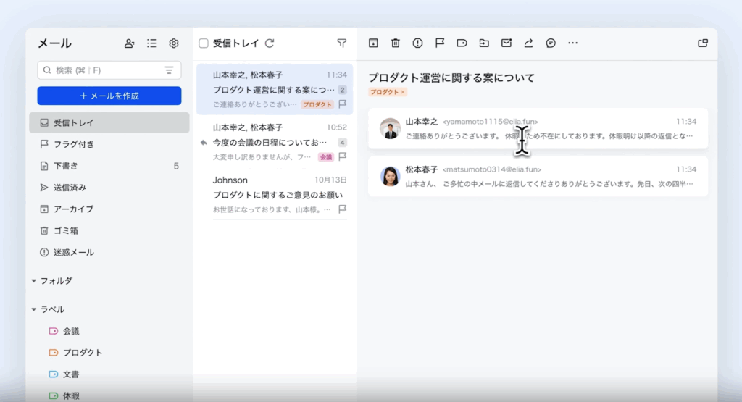Refresh the inbox list

(x=270, y=43)
